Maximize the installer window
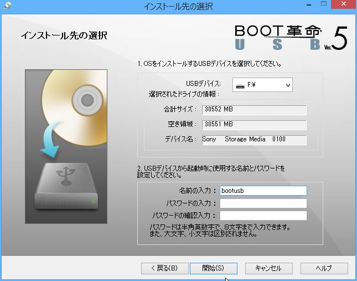Image resolution: width=357 pixels, height=281 pixels. [324, 4]
